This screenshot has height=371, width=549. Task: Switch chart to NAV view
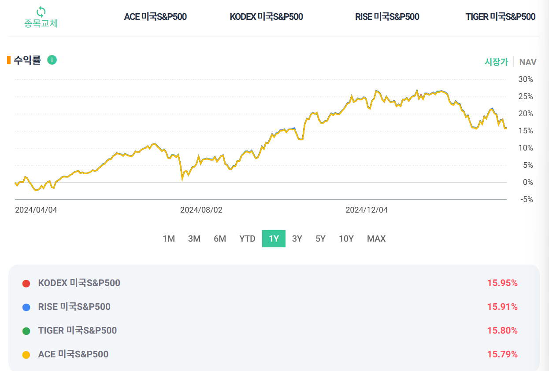click(528, 62)
